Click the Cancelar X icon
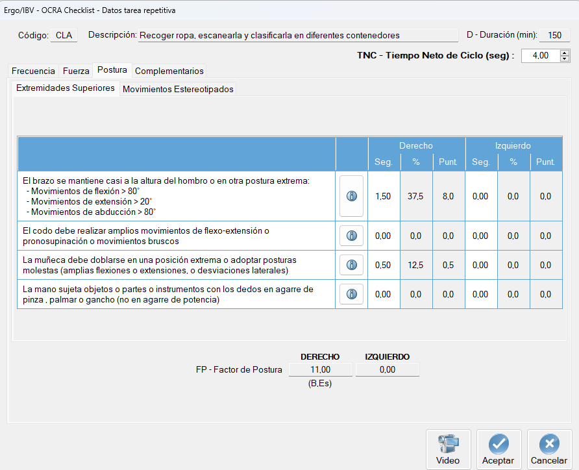Image resolution: width=579 pixels, height=470 pixels. 549,445
